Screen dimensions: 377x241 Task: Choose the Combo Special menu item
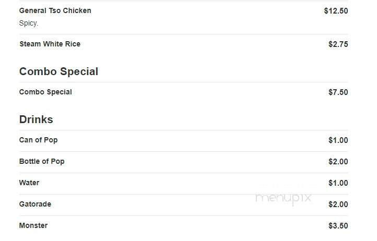pos(45,92)
